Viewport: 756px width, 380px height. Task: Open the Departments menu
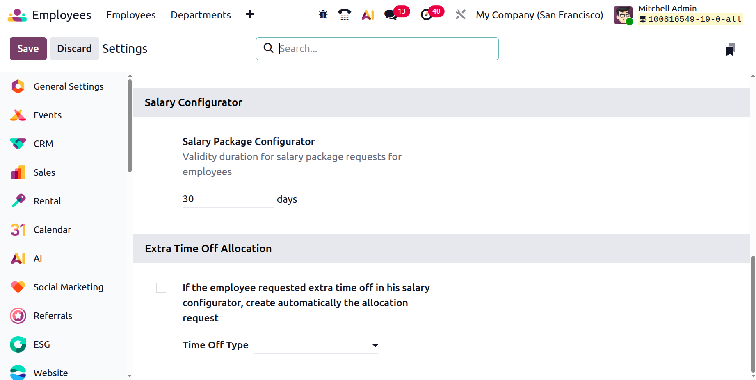(x=201, y=15)
